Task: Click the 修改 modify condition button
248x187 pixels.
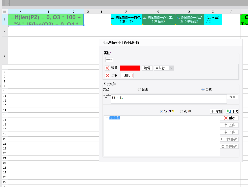Action: click(x=232, y=111)
